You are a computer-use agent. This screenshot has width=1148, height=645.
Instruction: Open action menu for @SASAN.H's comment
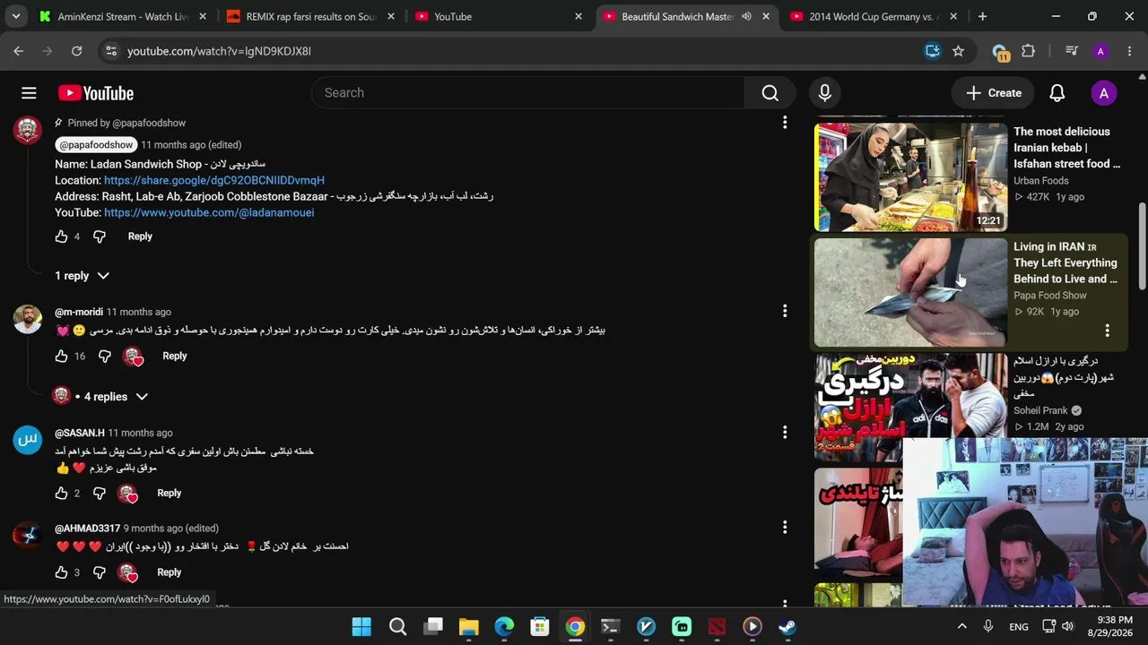coord(785,432)
